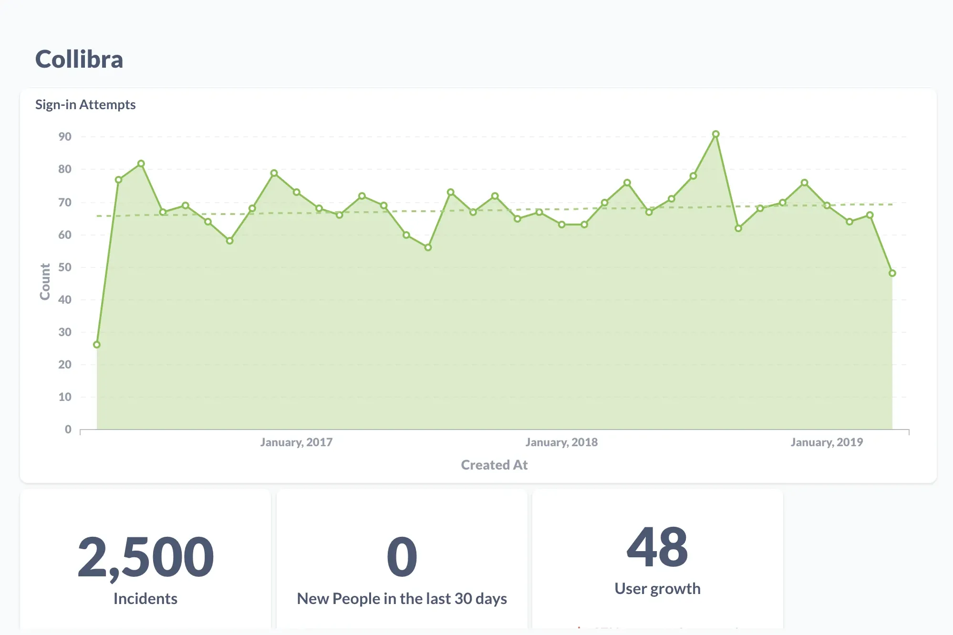This screenshot has width=953, height=635.
Task: Click the 80 y-axis tick label
Action: (65, 169)
